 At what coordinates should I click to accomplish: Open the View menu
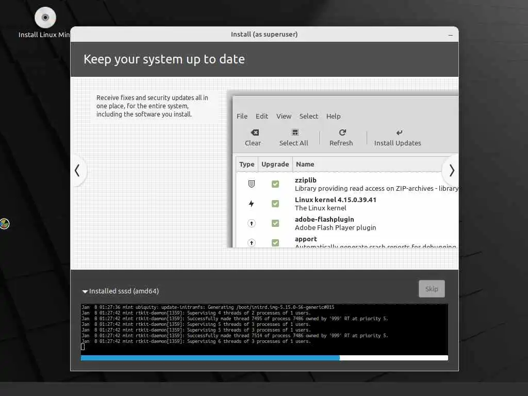tap(284, 116)
